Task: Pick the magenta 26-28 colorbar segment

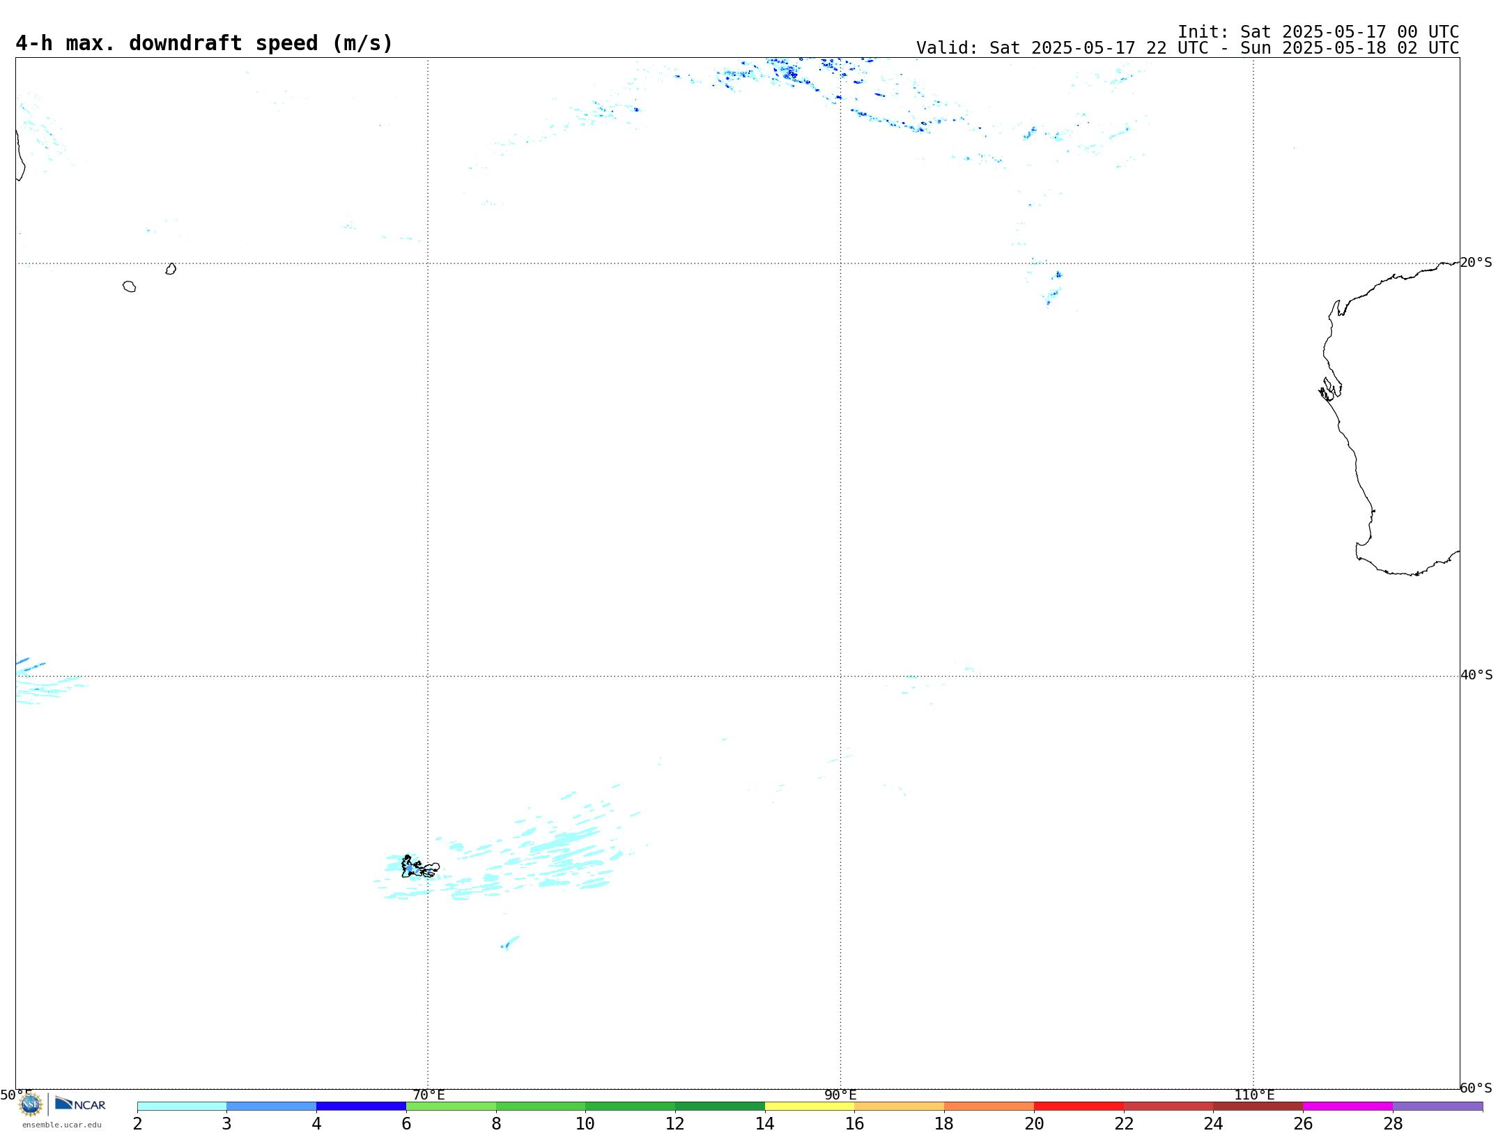Action: point(1348,1106)
